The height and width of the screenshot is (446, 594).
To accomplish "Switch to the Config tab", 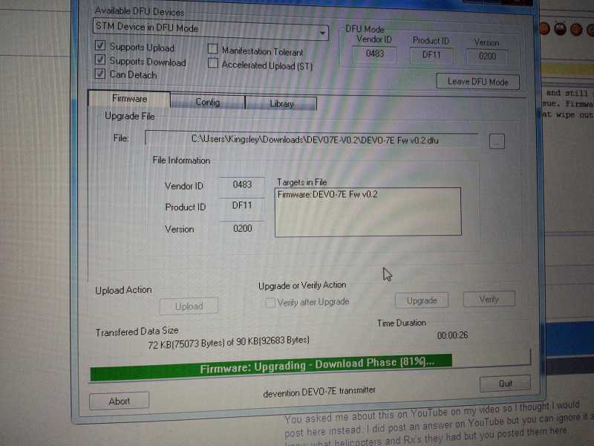I will click(x=208, y=102).
